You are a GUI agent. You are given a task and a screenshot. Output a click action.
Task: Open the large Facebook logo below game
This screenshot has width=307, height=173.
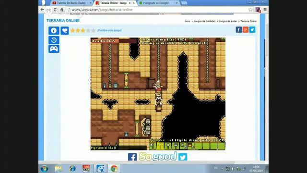132,157
